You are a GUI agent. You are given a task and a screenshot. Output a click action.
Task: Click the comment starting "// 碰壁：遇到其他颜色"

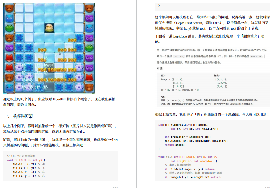[193, 173]
